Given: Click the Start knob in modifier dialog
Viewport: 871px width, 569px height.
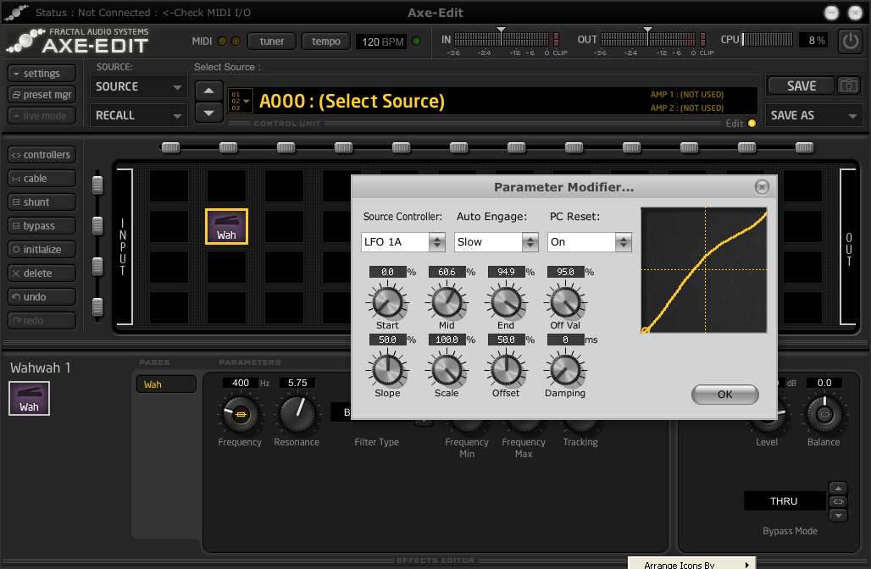Looking at the screenshot, I should pos(387,302).
